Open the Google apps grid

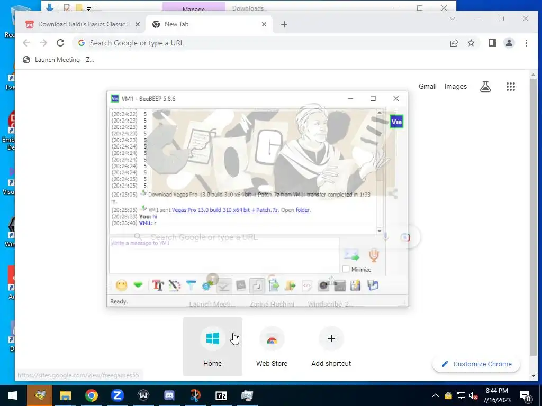pos(511,86)
